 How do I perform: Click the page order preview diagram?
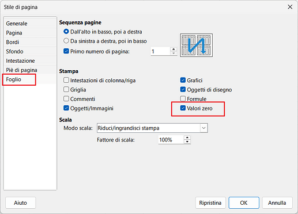click(196, 45)
